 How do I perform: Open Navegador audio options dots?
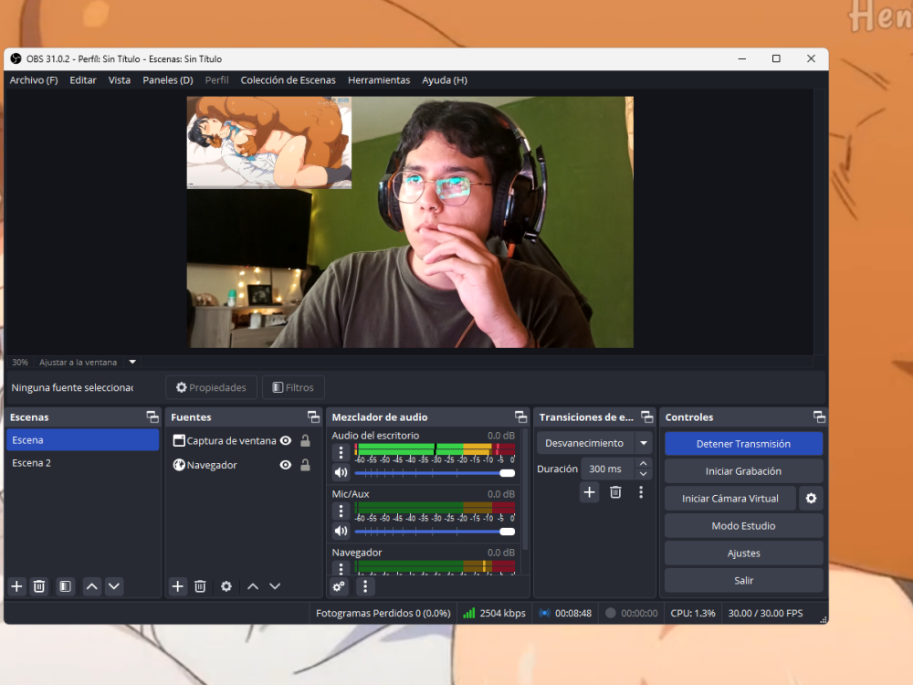341,567
